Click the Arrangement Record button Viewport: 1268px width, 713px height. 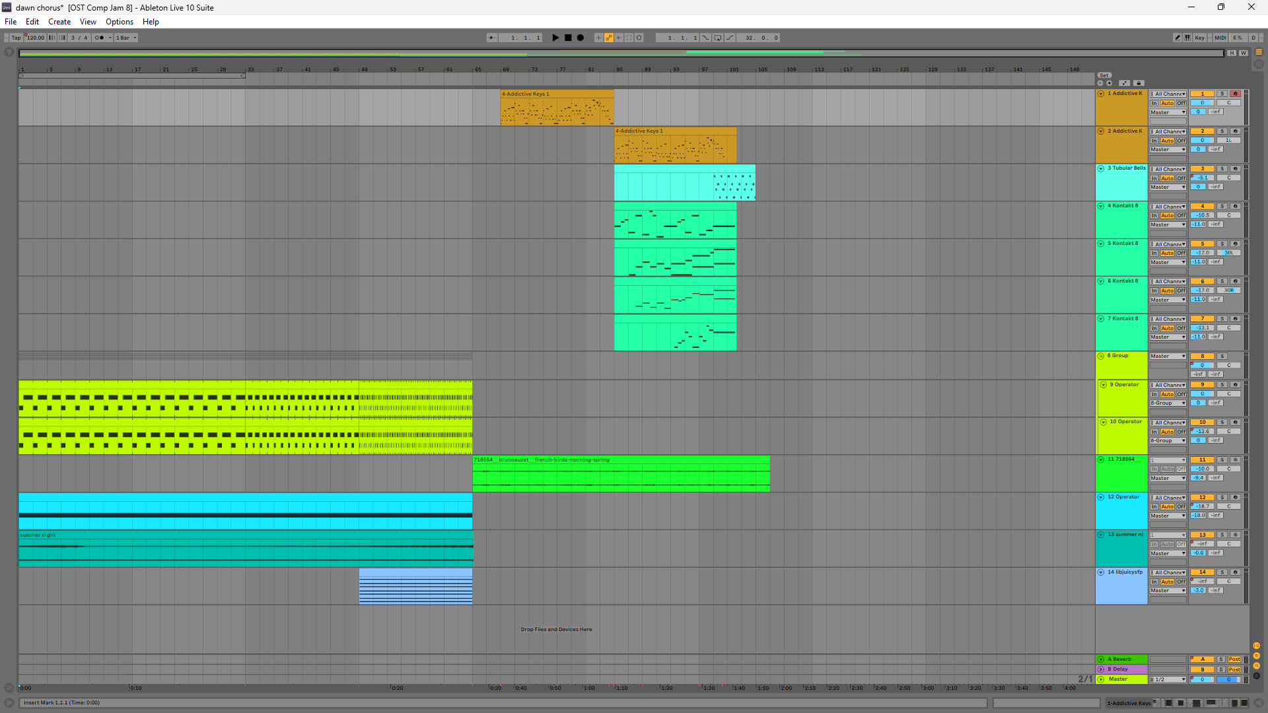tap(581, 38)
